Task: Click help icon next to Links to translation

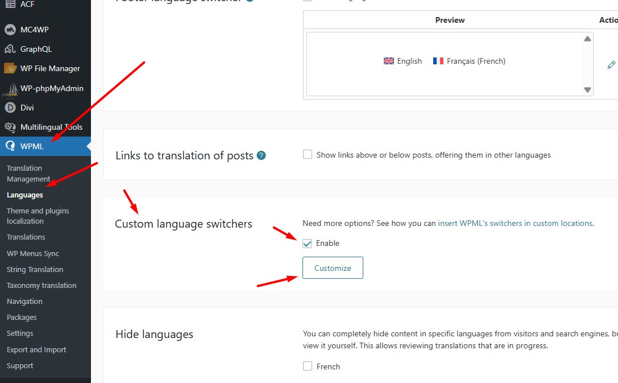Action: [x=261, y=155]
